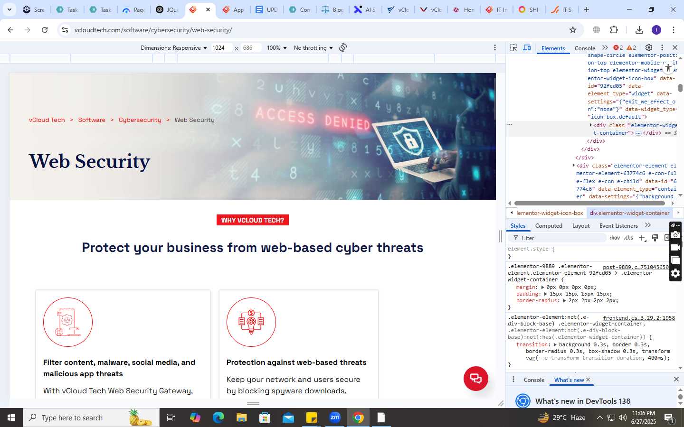684x427 pixels.
Task: Click the overlay video record icon
Action: point(675,248)
